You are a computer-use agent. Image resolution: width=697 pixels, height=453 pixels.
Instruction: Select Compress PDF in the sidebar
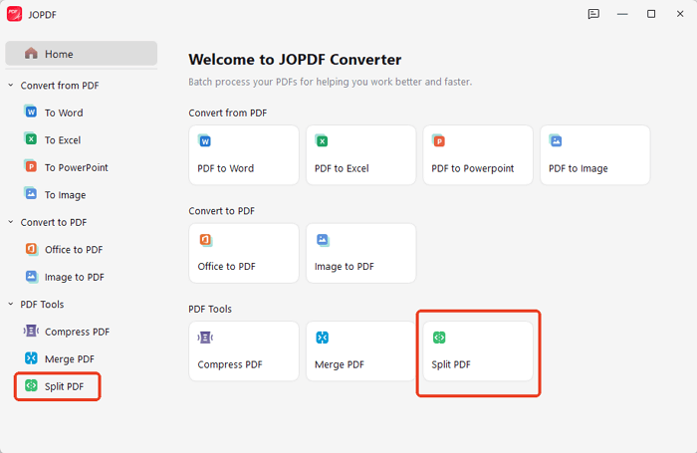point(77,333)
